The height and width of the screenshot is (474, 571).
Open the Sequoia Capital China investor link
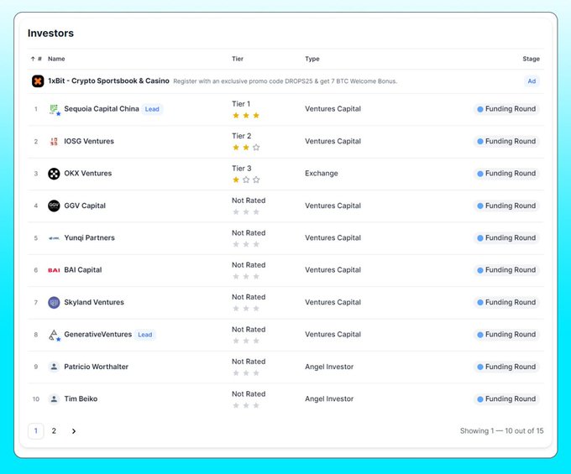tap(102, 109)
